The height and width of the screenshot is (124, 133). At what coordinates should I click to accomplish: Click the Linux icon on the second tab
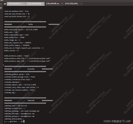[28, 4]
